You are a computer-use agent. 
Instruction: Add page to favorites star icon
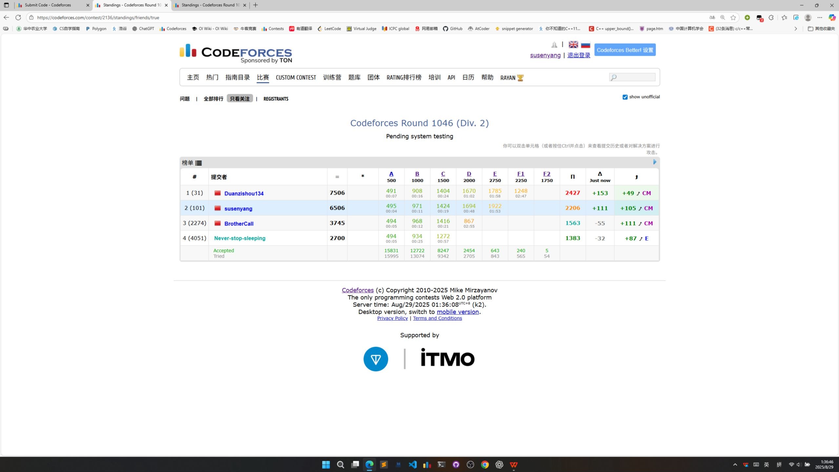coord(733,17)
